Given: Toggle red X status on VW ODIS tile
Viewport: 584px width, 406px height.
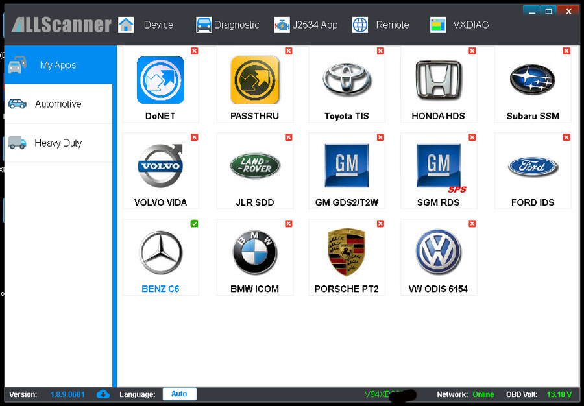Looking at the screenshot, I should [x=472, y=224].
